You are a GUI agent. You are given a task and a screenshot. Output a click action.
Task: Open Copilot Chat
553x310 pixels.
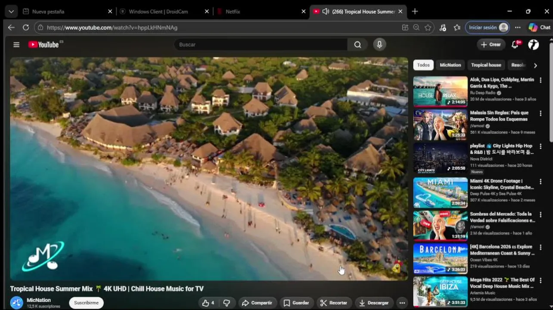point(540,28)
